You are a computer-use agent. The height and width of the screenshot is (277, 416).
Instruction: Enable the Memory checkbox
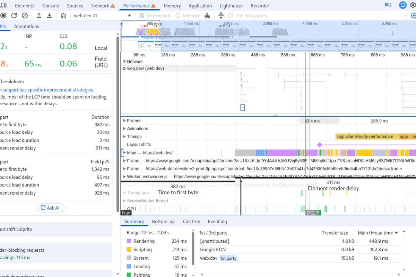(x=178, y=16)
